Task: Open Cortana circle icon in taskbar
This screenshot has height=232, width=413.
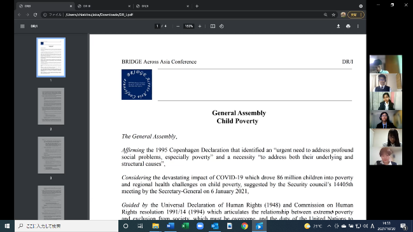Action: tap(125, 226)
